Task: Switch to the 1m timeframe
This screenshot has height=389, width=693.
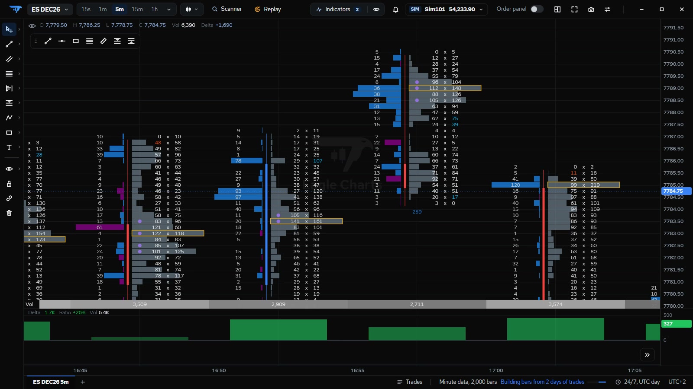Action: pyautogui.click(x=103, y=9)
